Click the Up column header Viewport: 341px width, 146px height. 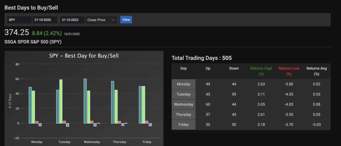pyautogui.click(x=208, y=68)
